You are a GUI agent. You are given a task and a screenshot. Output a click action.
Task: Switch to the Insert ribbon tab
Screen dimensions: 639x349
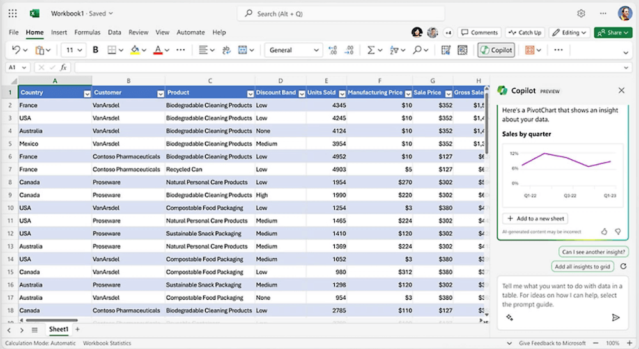(x=59, y=32)
